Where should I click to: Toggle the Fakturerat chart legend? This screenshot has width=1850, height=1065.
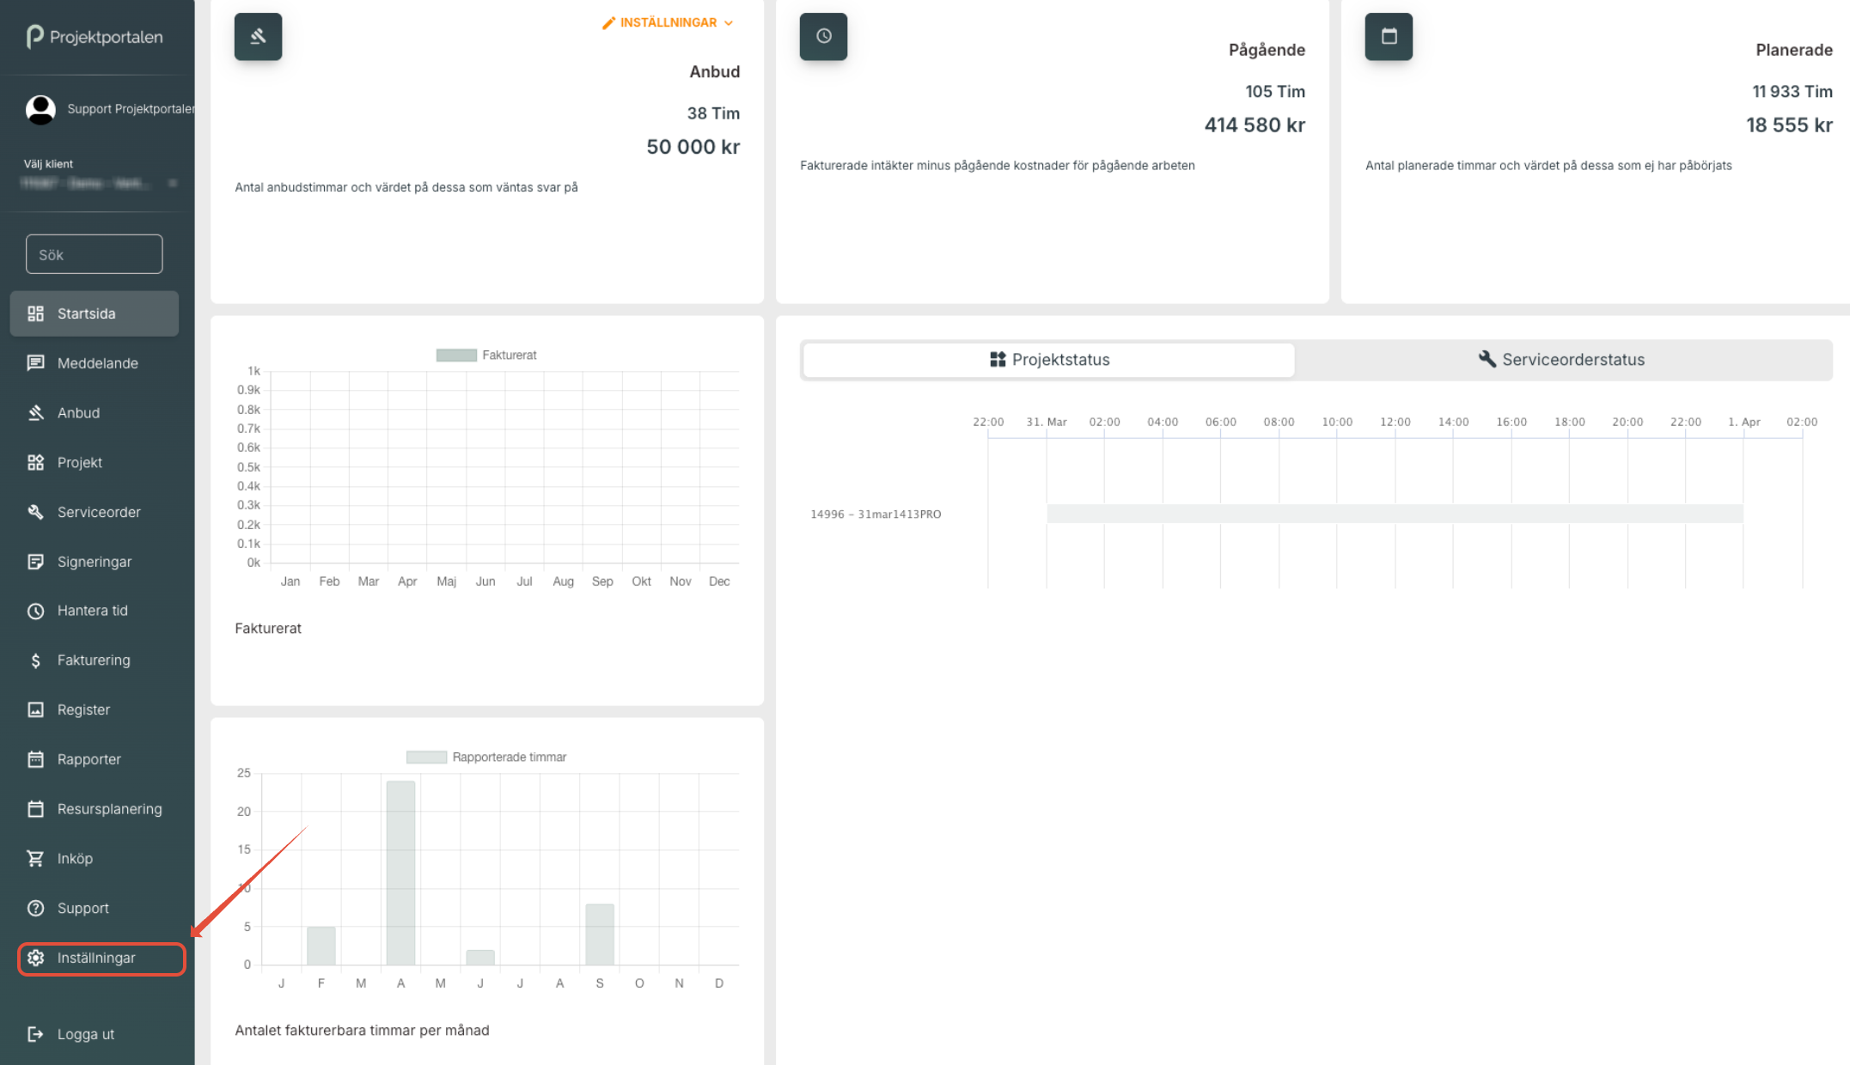point(487,356)
